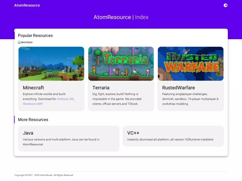The height and width of the screenshot is (181, 242).
Task: Click the AtomResource | Index page title
Action: point(121,17)
